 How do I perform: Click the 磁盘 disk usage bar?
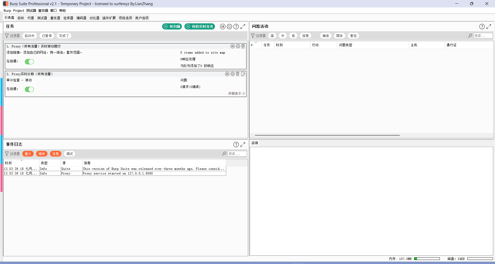click(480, 259)
